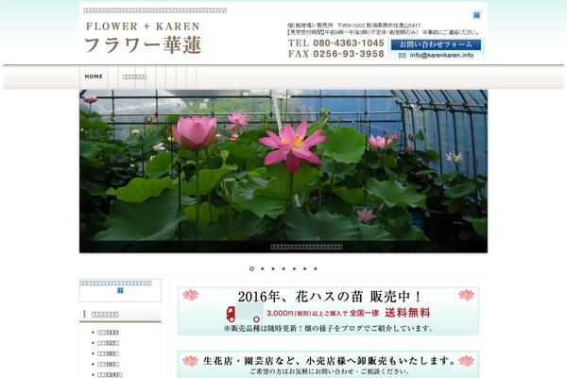Click the slideshow caption bar text
This screenshot has width=567, height=378.
click(306, 247)
